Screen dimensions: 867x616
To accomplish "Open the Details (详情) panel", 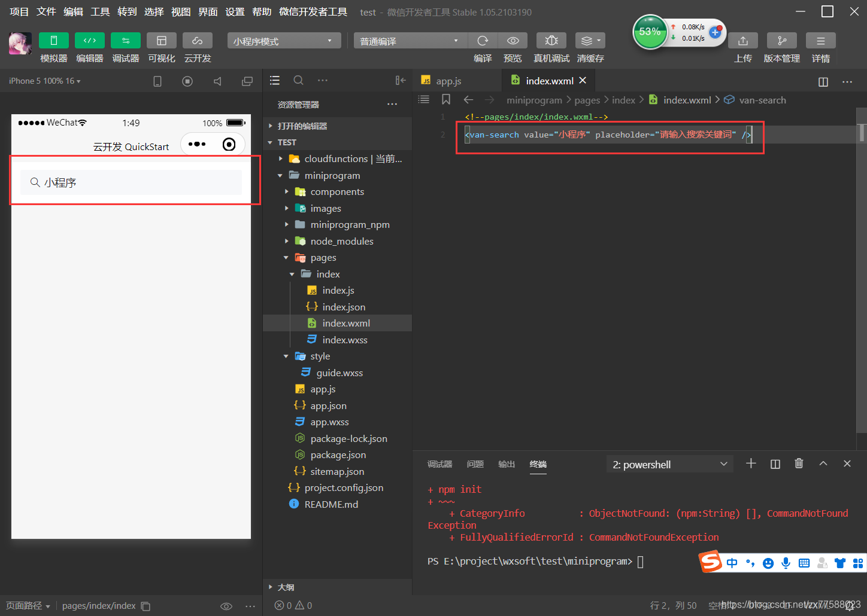I will [x=821, y=40].
